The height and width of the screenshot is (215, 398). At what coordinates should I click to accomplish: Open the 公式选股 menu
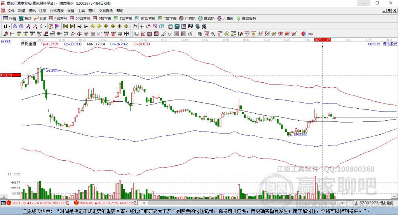tap(57, 10)
